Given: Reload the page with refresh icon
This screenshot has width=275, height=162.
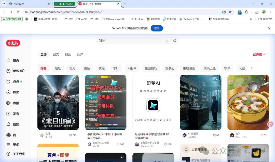Looking at the screenshot, I should (x=18, y=12).
